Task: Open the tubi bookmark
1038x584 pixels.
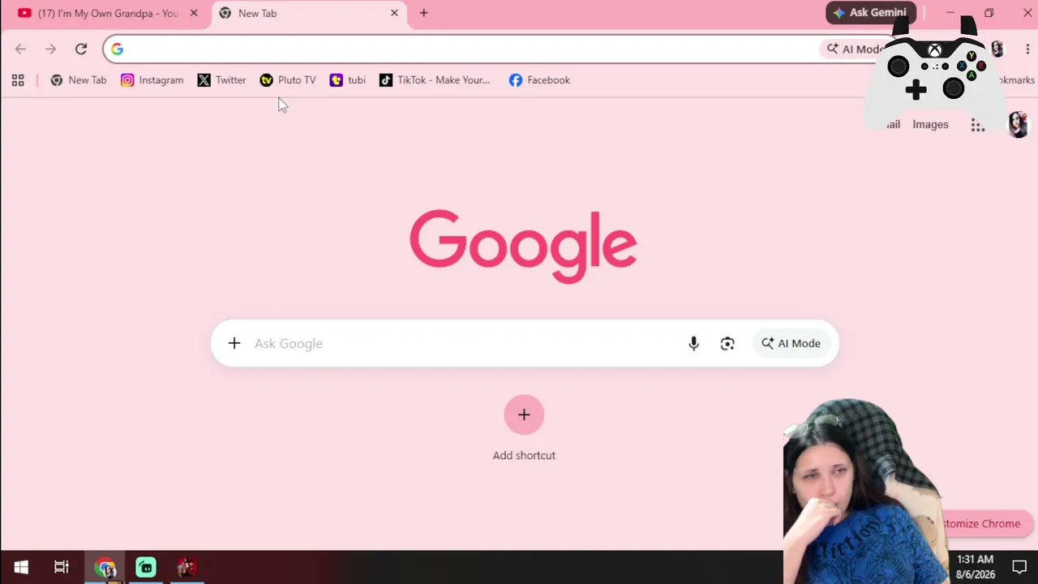Action: pos(348,80)
